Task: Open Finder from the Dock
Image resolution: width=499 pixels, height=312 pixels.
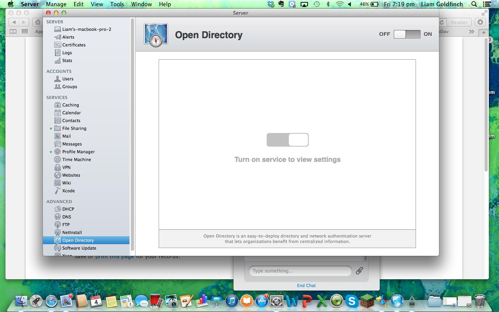Action: pos(21,301)
